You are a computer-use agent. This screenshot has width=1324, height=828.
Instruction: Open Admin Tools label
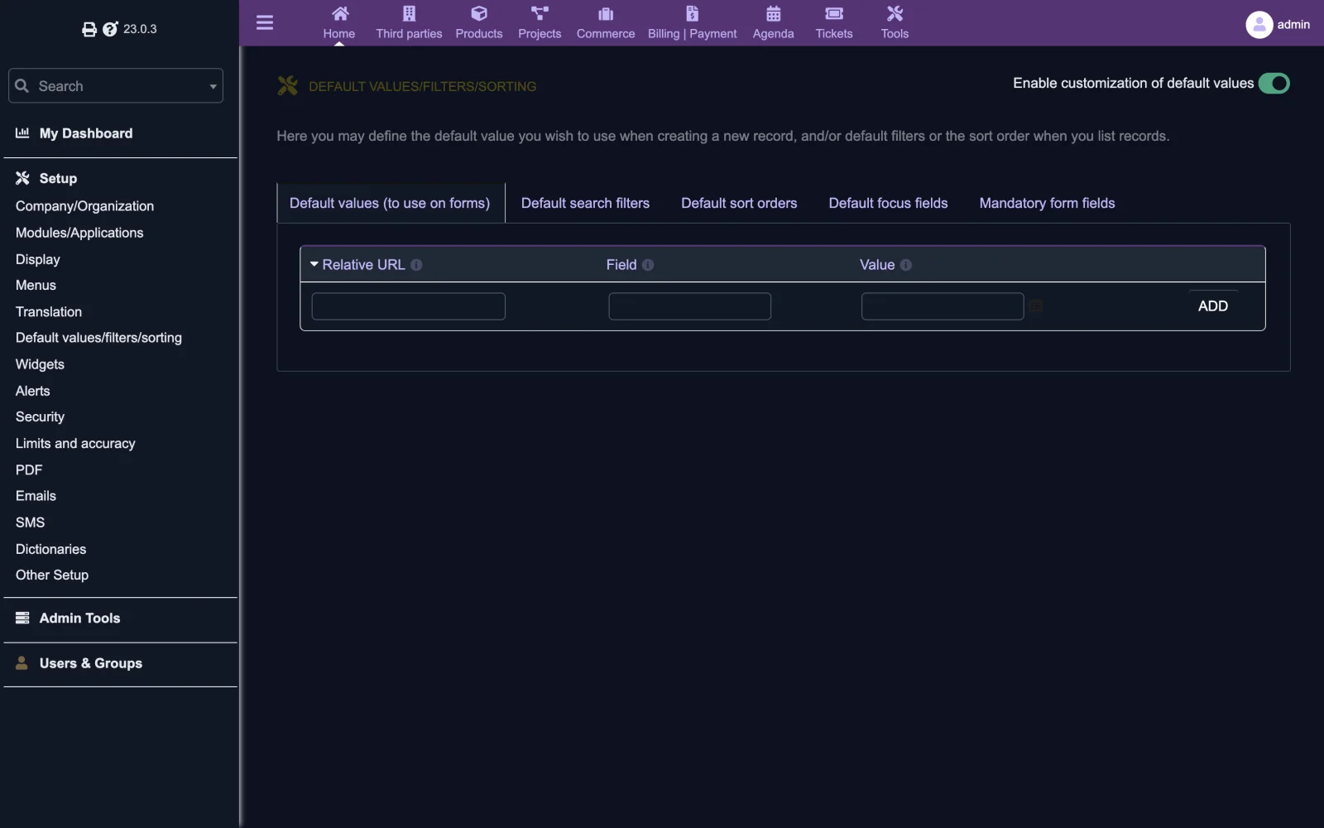pyautogui.click(x=79, y=618)
